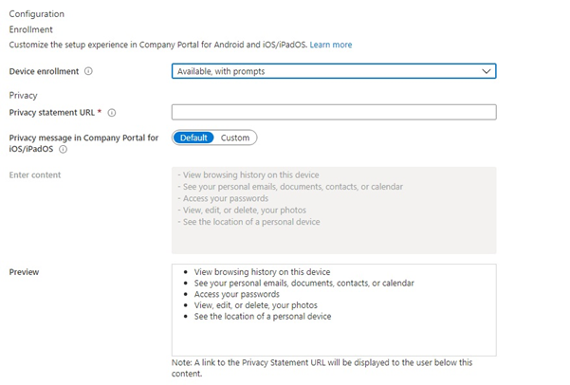This screenshot has width=570, height=385.
Task: Click the Configuration heading
Action: (37, 14)
